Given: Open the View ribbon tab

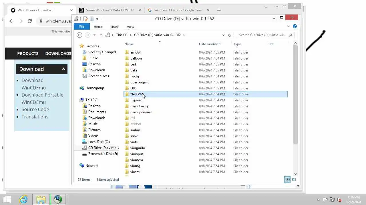Looking at the screenshot, I should pos(130,27).
